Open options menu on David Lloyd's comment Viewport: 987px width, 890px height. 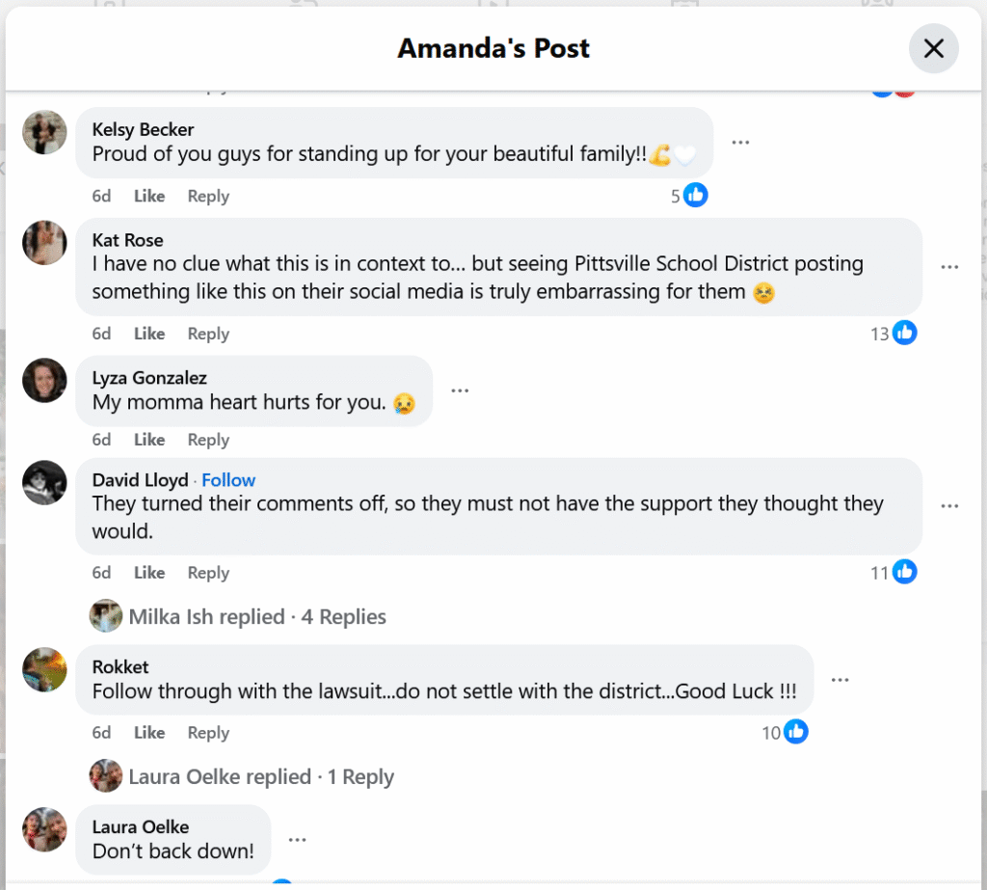click(950, 504)
